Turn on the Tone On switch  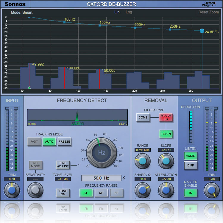pyautogui.click(x=63, y=193)
